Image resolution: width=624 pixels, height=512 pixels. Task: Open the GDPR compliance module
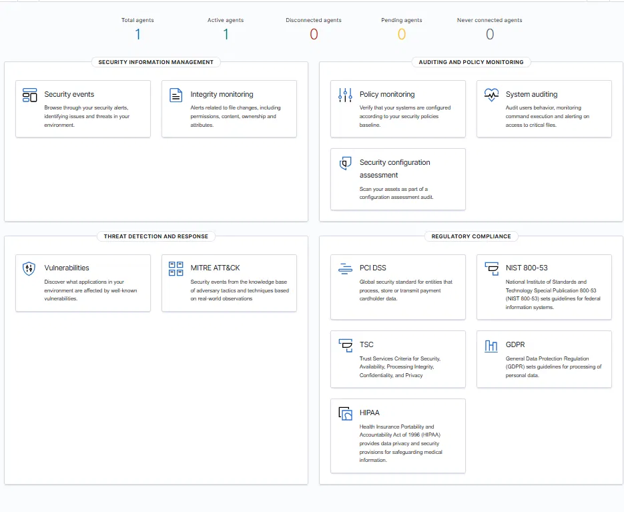(544, 359)
